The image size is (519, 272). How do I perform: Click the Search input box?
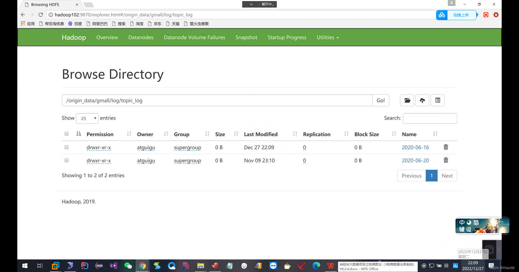coord(430,118)
